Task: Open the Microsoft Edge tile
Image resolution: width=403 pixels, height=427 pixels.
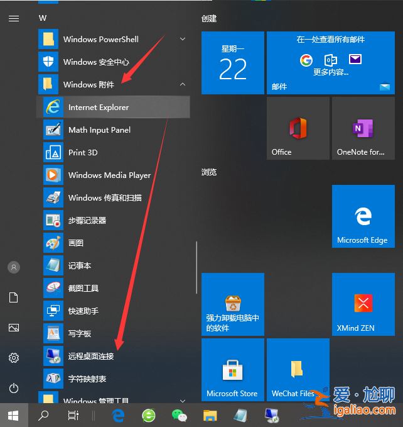Action: [363, 216]
